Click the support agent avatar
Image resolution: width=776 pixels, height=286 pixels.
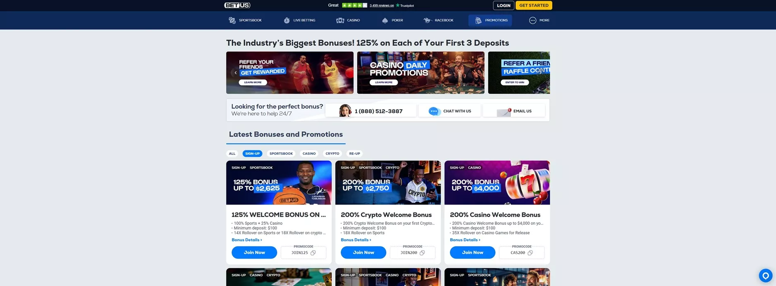coord(345,111)
